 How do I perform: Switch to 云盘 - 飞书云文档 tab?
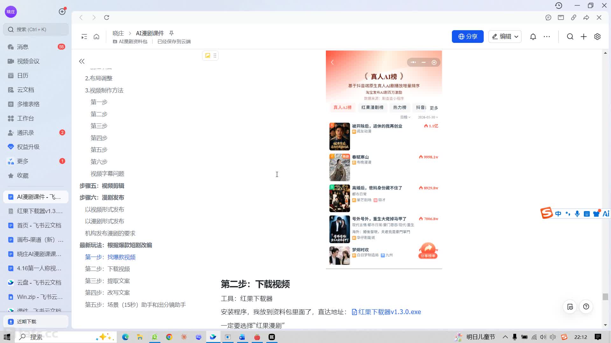(x=36, y=283)
